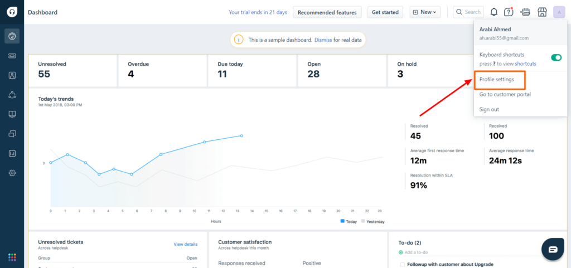
Task: Open the shortcuts link in menu
Action: coord(525,64)
